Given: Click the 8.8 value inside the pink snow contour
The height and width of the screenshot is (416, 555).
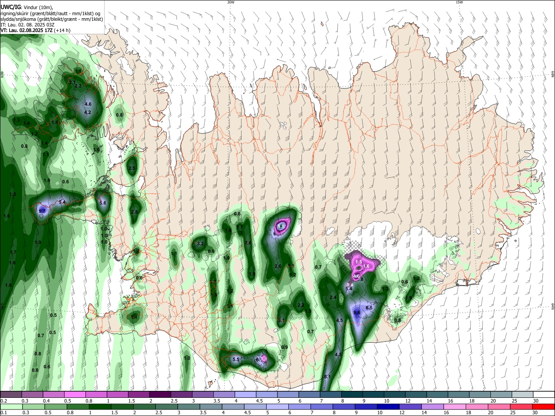Looking at the screenshot, I should pyautogui.click(x=281, y=226).
